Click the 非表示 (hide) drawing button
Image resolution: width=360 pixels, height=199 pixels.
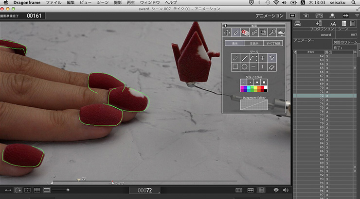(x=253, y=43)
